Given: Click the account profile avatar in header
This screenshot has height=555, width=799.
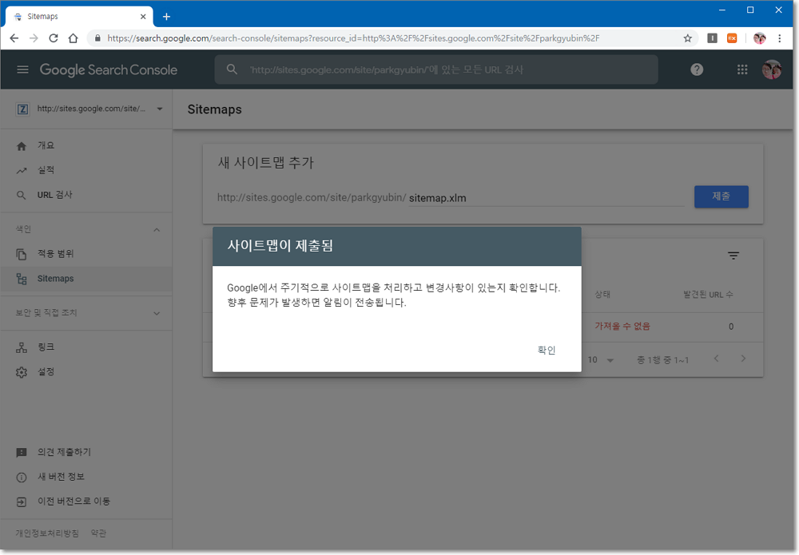Looking at the screenshot, I should pos(771,69).
